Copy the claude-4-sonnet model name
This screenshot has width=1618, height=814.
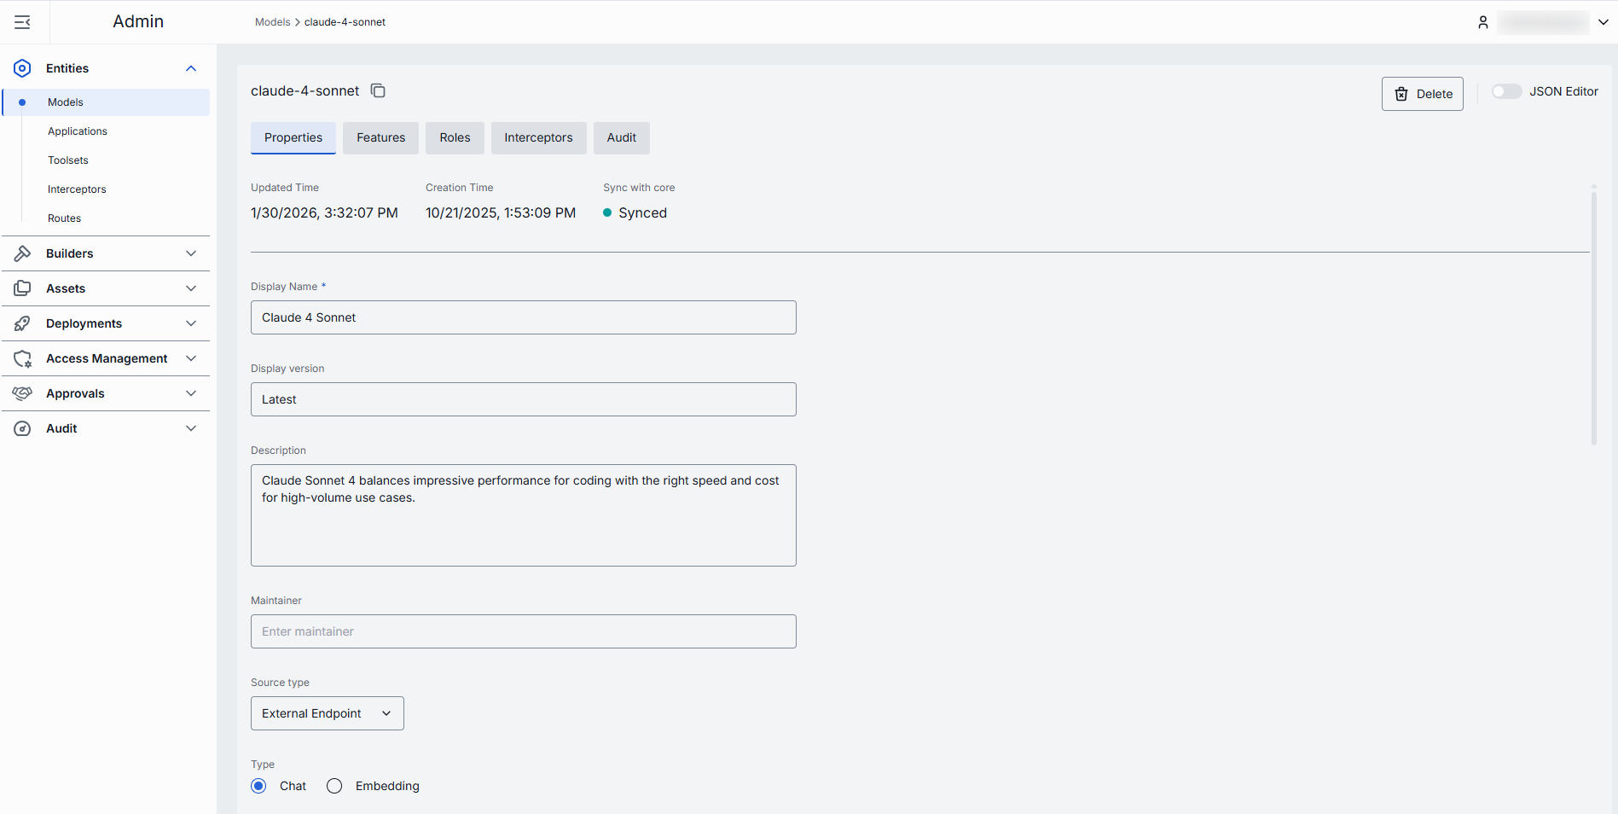(378, 91)
